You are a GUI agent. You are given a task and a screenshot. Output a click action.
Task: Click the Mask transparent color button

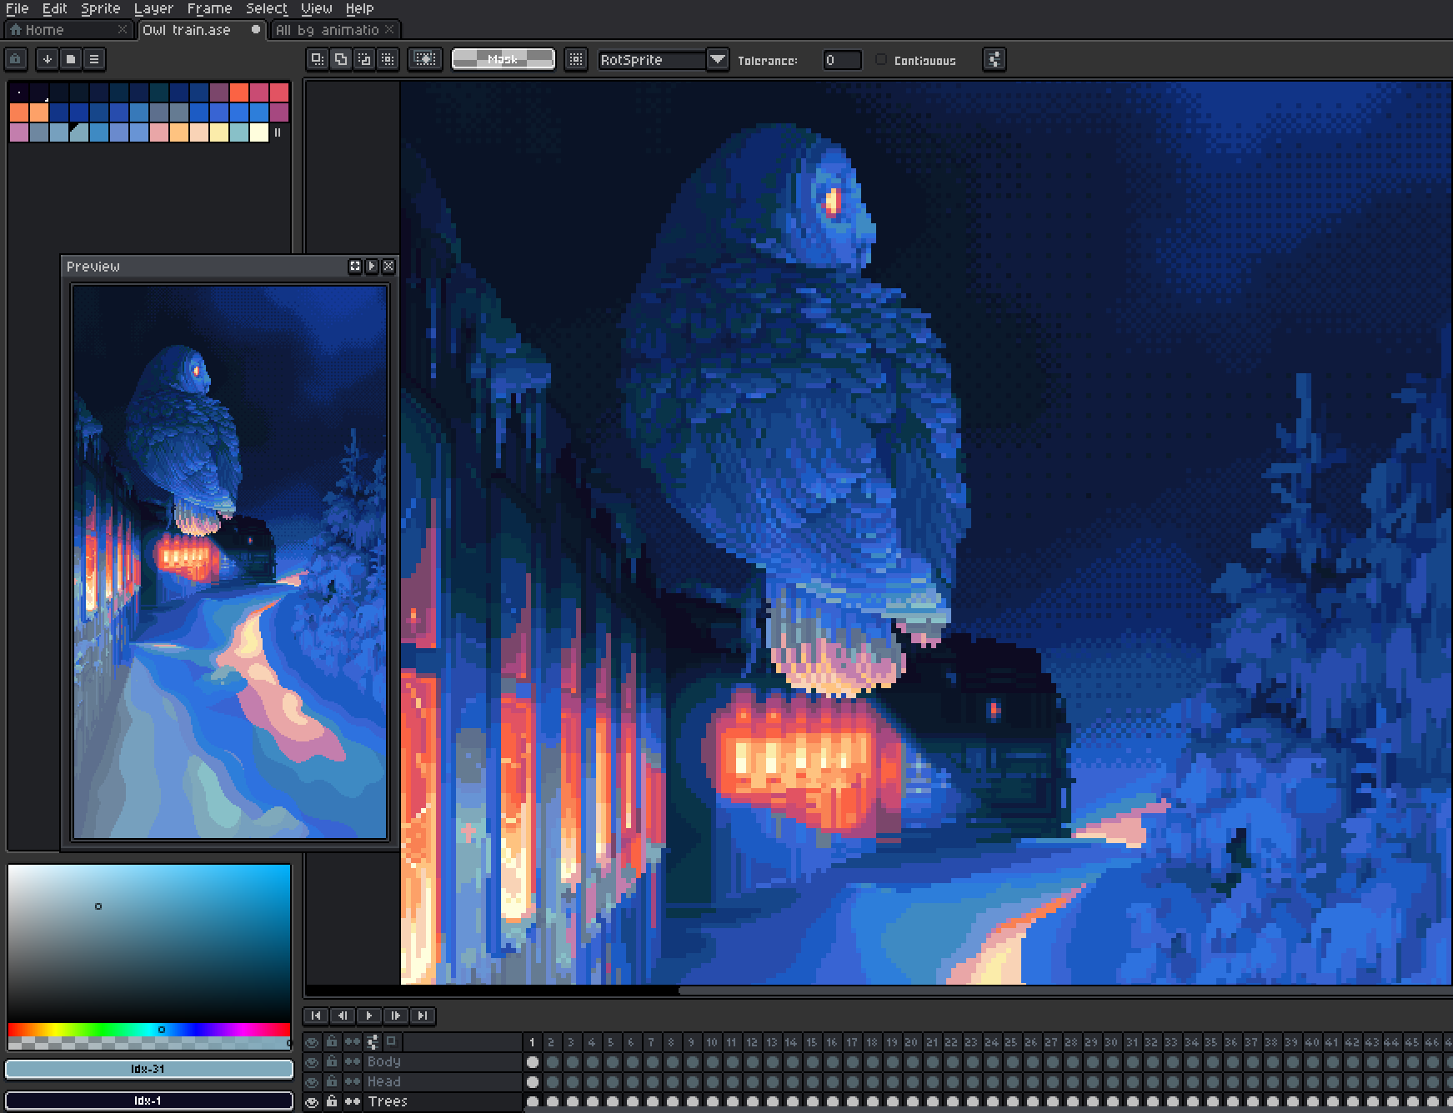pos(503,59)
